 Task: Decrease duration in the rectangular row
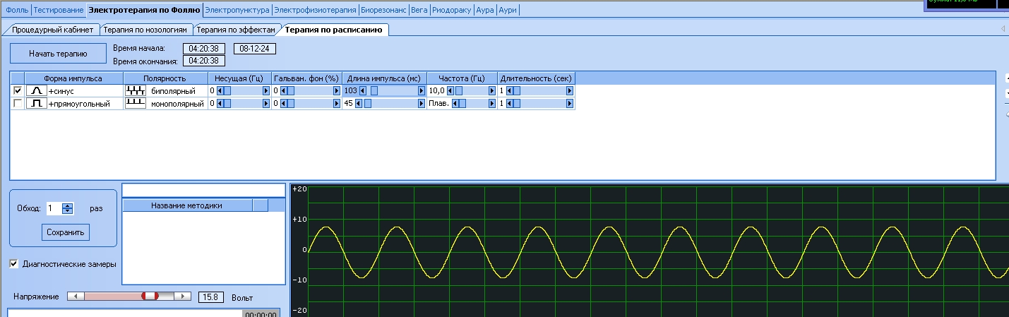[x=510, y=104]
